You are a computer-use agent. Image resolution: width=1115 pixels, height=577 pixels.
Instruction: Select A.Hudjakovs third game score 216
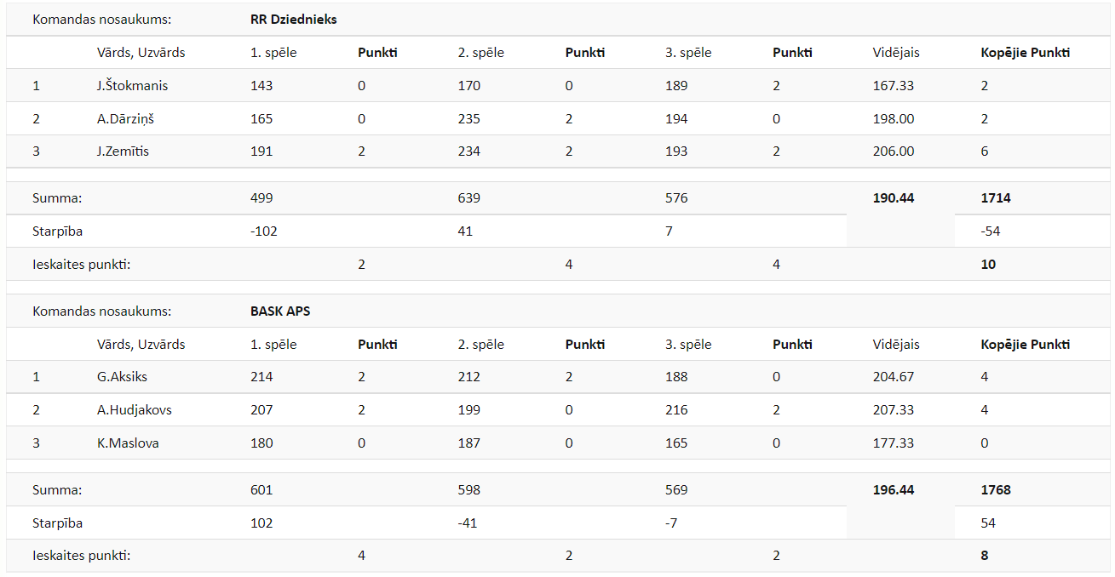point(676,410)
